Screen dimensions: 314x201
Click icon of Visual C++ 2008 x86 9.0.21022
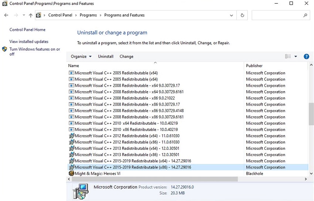(x=72, y=98)
